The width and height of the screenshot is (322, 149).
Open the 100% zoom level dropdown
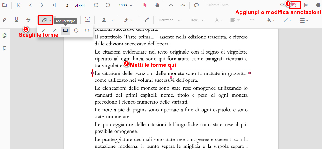pyautogui.click(x=125, y=5)
